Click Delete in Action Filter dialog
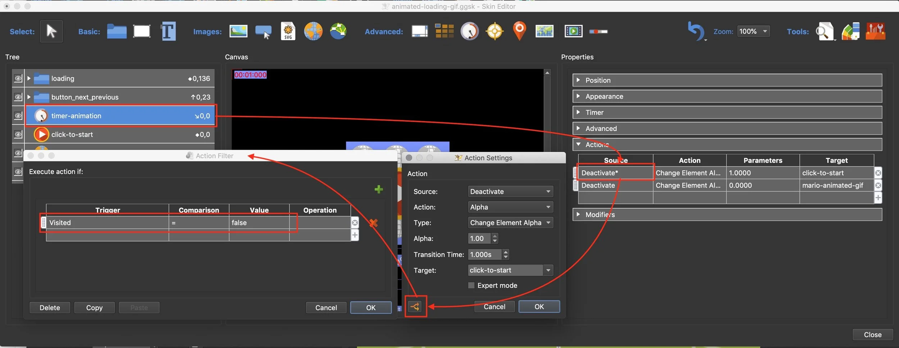 coord(50,307)
